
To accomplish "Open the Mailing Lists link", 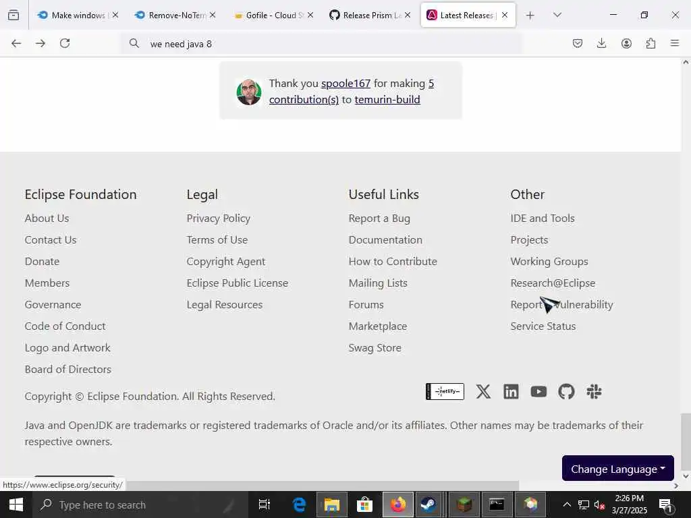I will coord(378,283).
